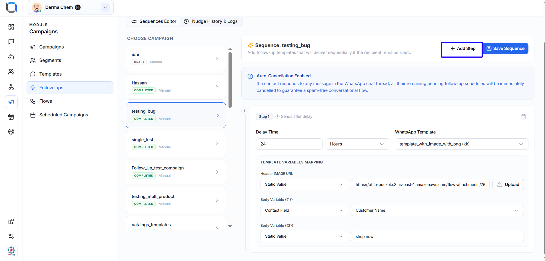Click the Save Sequence button

pos(506,48)
